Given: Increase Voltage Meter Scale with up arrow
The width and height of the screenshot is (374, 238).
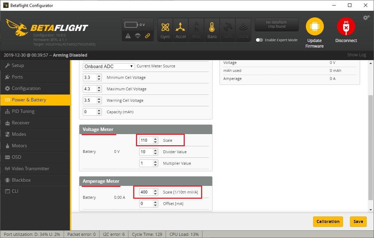Looking at the screenshot, I should pyautogui.click(x=156, y=139).
